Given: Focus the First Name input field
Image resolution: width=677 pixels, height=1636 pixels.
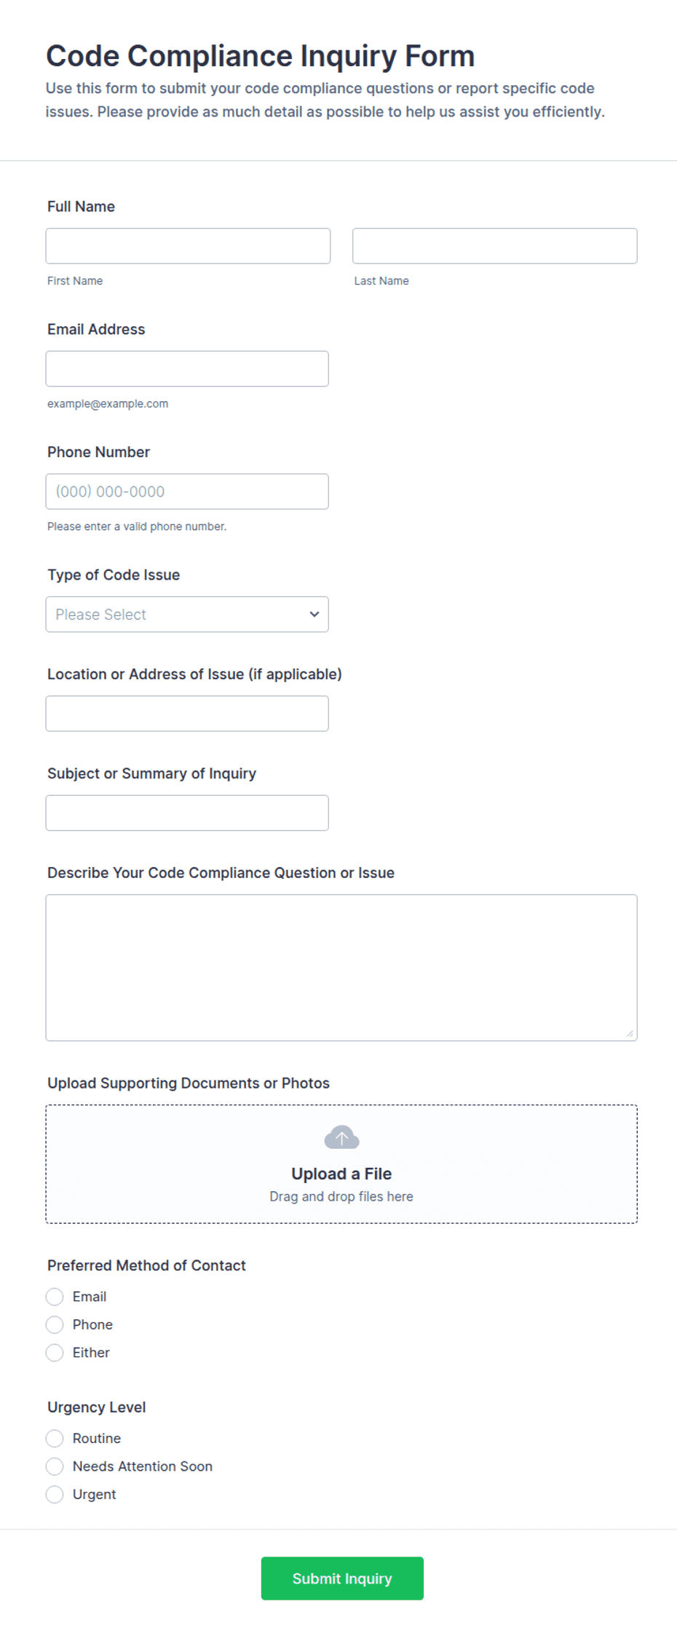Looking at the screenshot, I should click(188, 246).
